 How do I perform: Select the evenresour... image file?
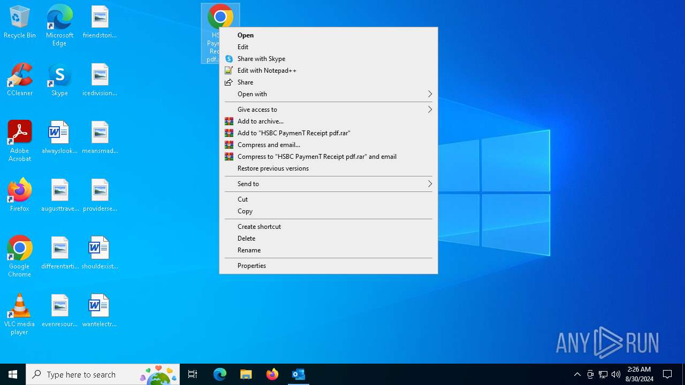click(x=59, y=311)
